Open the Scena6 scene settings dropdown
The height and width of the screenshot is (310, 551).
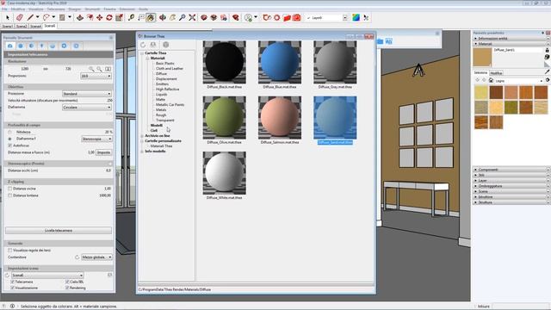click(47, 276)
